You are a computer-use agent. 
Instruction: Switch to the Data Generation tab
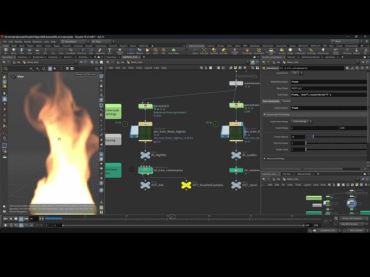pos(271,102)
